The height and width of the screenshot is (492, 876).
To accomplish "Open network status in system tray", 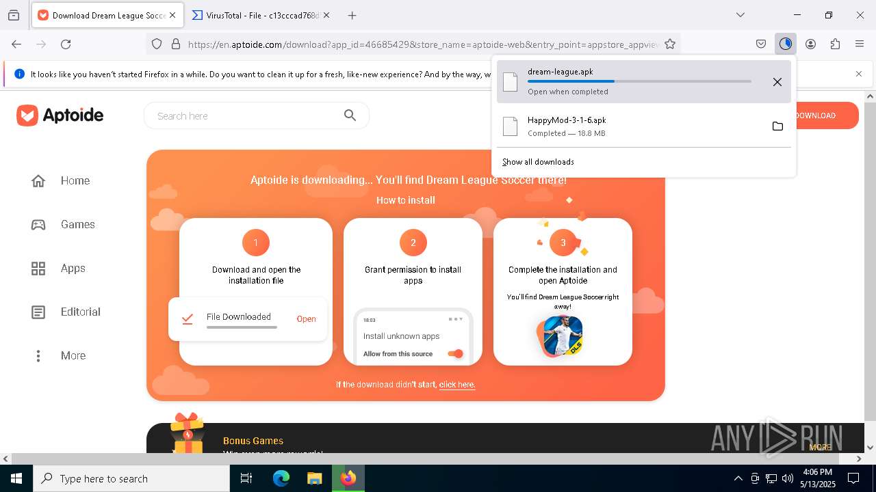I will pos(771,478).
